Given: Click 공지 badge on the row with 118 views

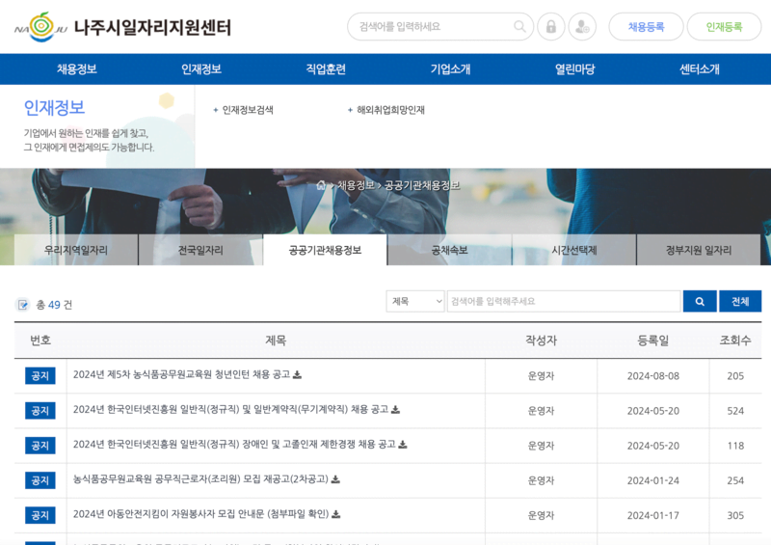Looking at the screenshot, I should 40,446.
